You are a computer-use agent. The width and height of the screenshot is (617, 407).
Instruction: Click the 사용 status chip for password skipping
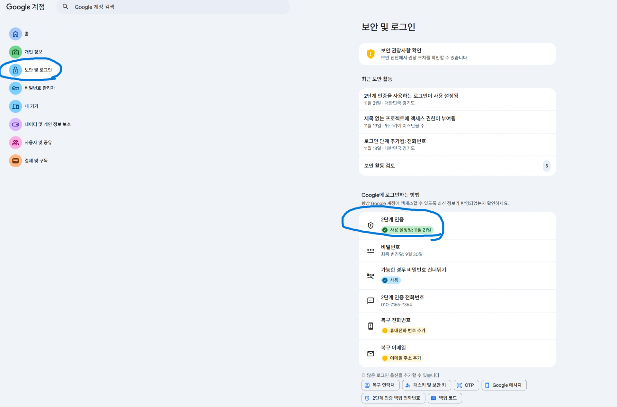[x=391, y=280]
